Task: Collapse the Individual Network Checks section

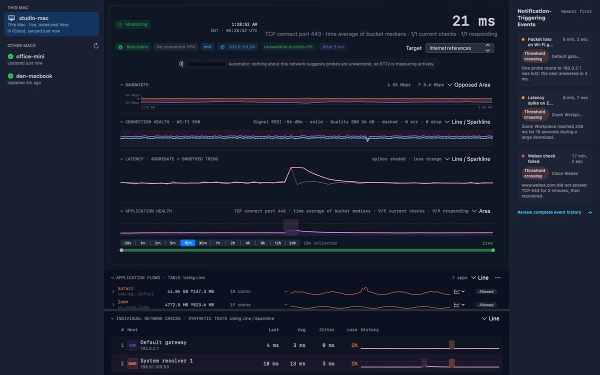Action: click(112, 318)
